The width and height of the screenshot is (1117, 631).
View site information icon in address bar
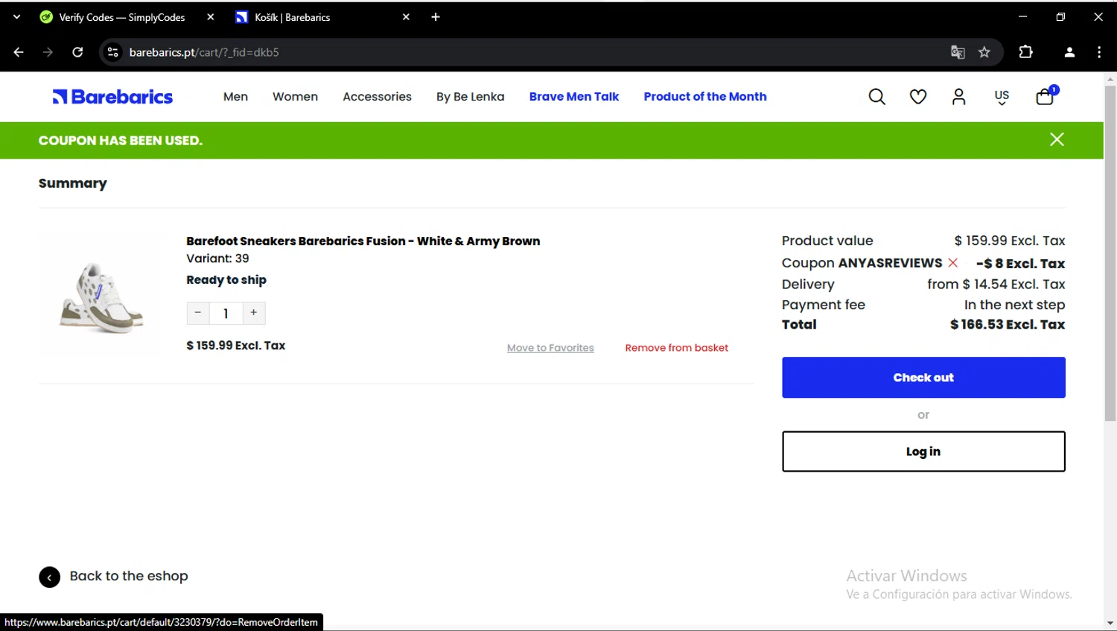pos(112,52)
